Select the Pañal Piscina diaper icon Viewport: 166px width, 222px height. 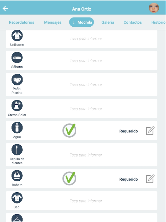(x=17, y=80)
